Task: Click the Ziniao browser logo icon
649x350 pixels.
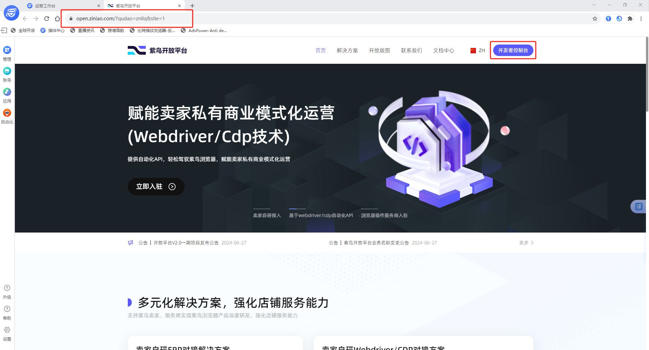Action: tap(11, 13)
